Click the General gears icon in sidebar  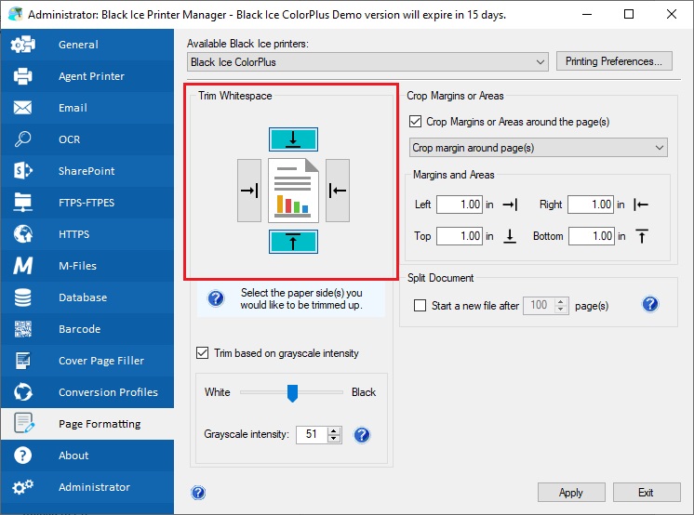click(23, 45)
